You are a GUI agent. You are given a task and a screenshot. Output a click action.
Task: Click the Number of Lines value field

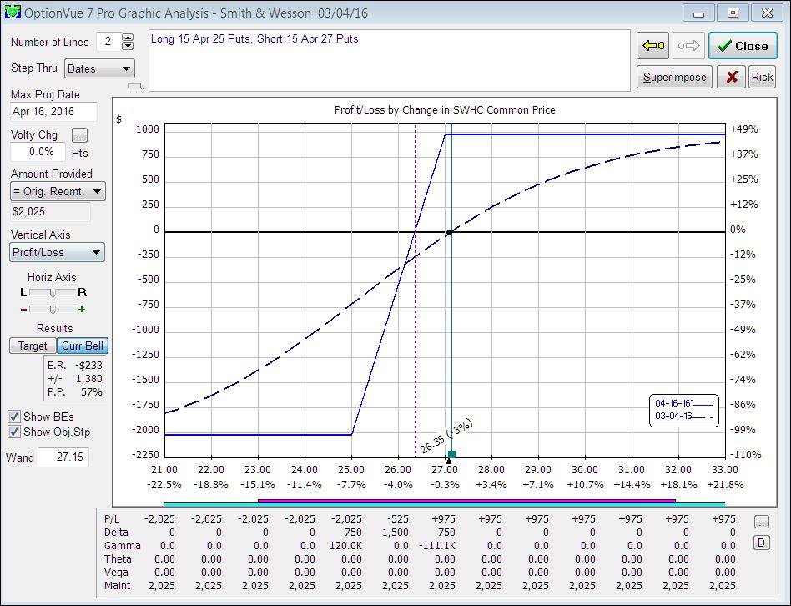pyautogui.click(x=108, y=42)
